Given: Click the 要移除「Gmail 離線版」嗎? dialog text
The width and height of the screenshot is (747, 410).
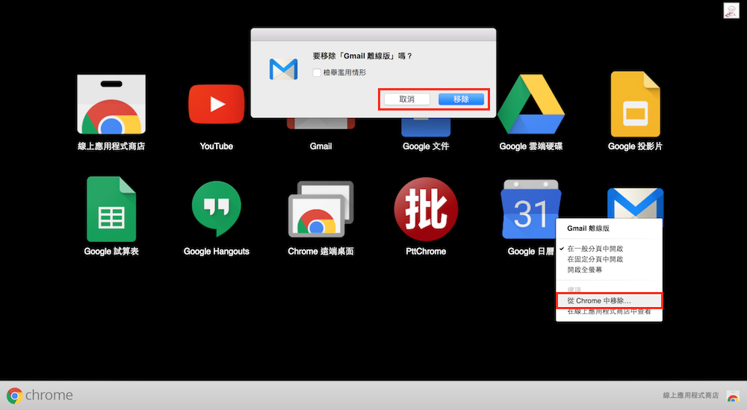Looking at the screenshot, I should [362, 56].
